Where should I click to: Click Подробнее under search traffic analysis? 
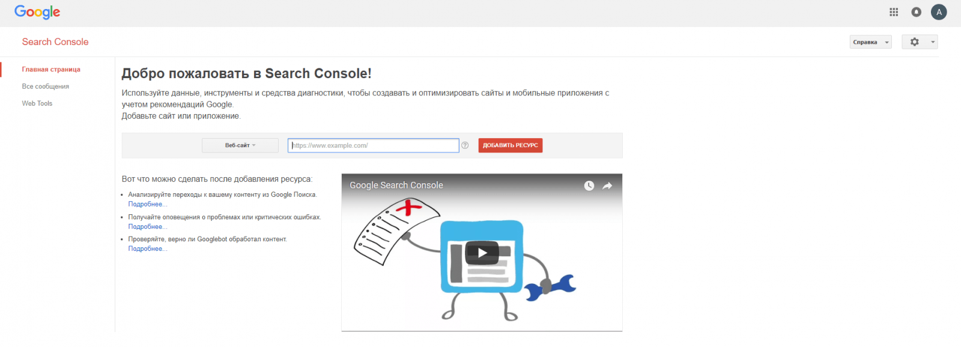click(x=147, y=204)
